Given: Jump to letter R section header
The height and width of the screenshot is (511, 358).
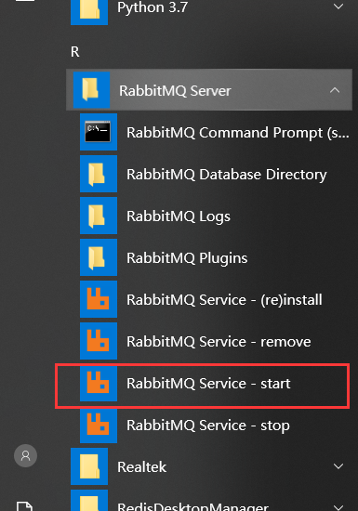Looking at the screenshot, I should [74, 52].
